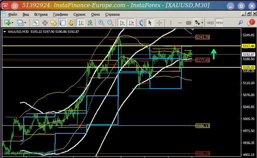
Task: Click the 5249.85 price scale value
Action: coord(248,35)
